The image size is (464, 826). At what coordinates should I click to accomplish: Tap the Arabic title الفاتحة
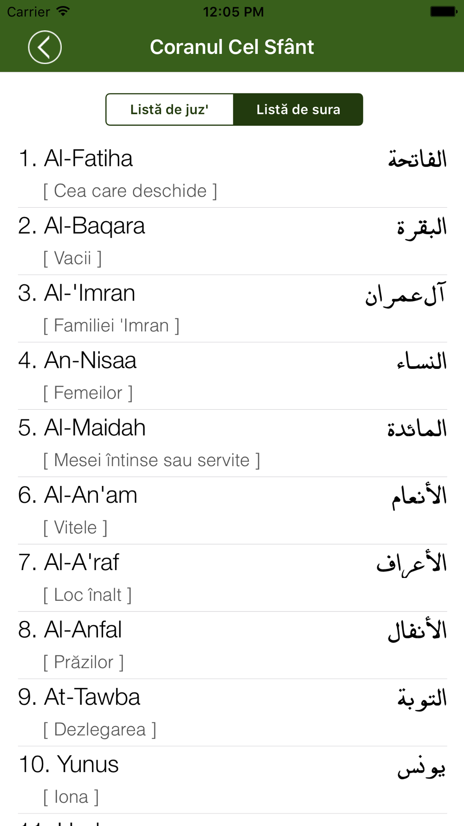(417, 159)
